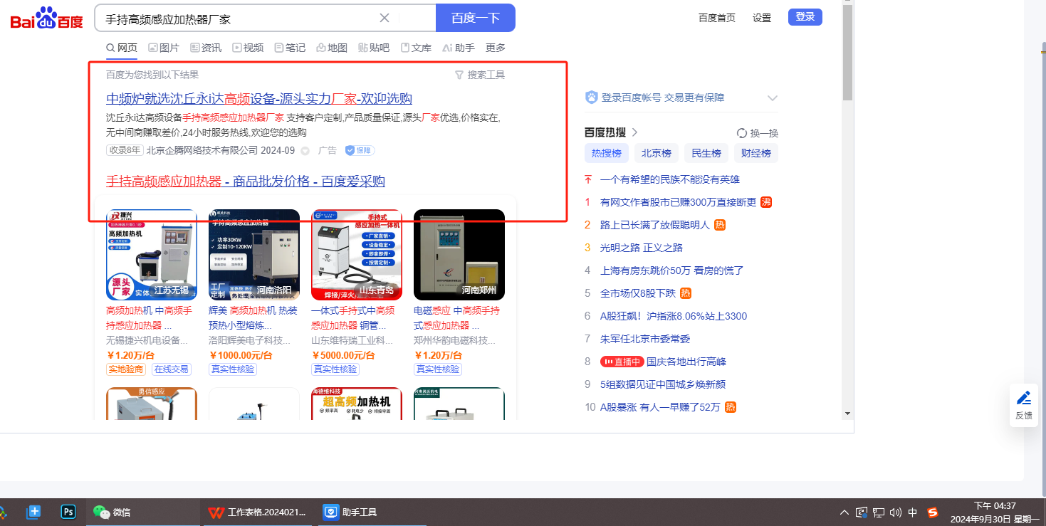Open the WPS 工作表格 taskbar window
Image resolution: width=1046 pixels, height=526 pixels.
click(256, 512)
